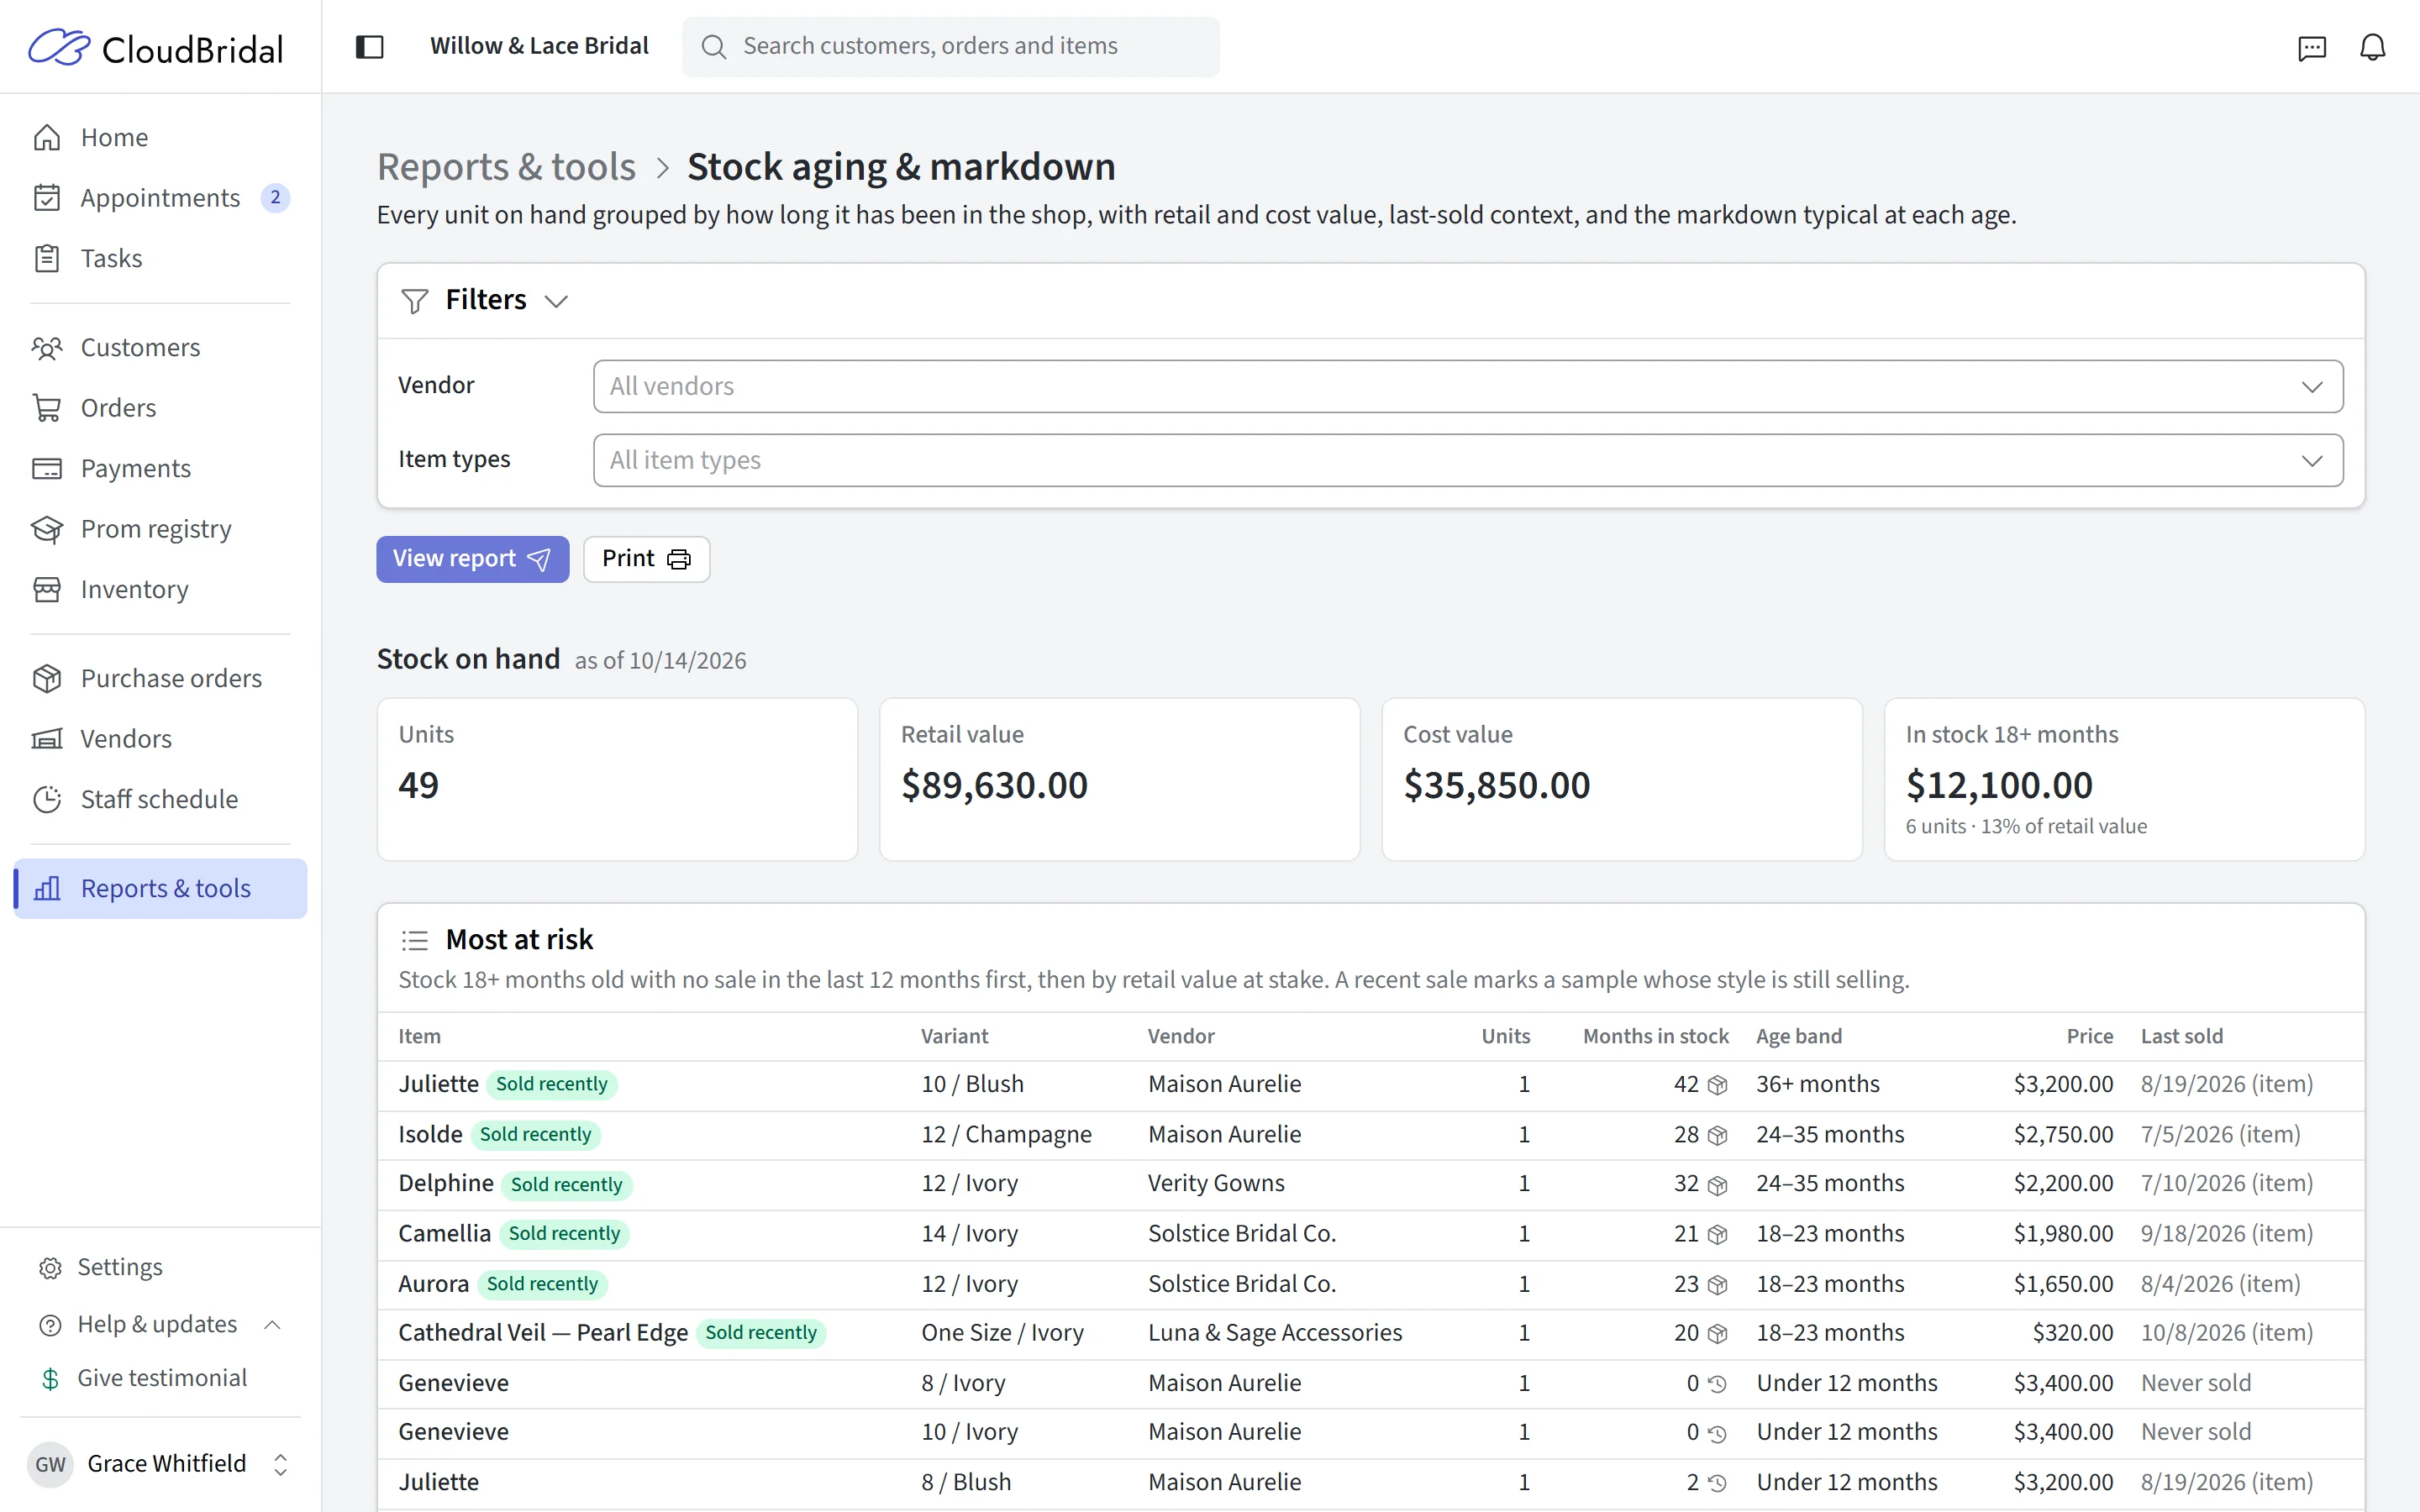The image size is (2420, 1512).
Task: Open the notifications bell
Action: (2373, 47)
